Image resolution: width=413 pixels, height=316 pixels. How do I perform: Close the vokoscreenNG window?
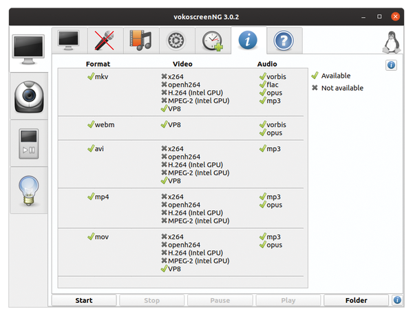[395, 16]
